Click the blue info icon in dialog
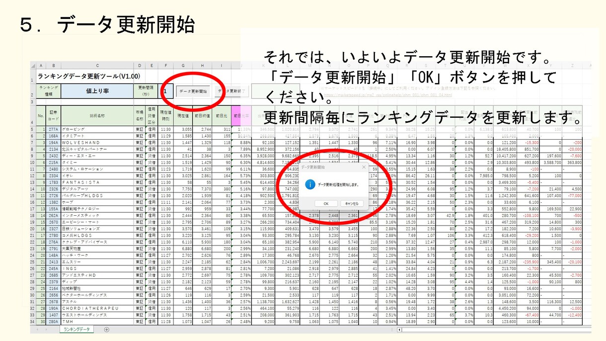 pyautogui.click(x=309, y=184)
